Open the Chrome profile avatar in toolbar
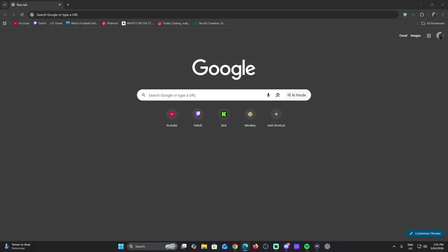This screenshot has width=448, height=252. pos(434,15)
